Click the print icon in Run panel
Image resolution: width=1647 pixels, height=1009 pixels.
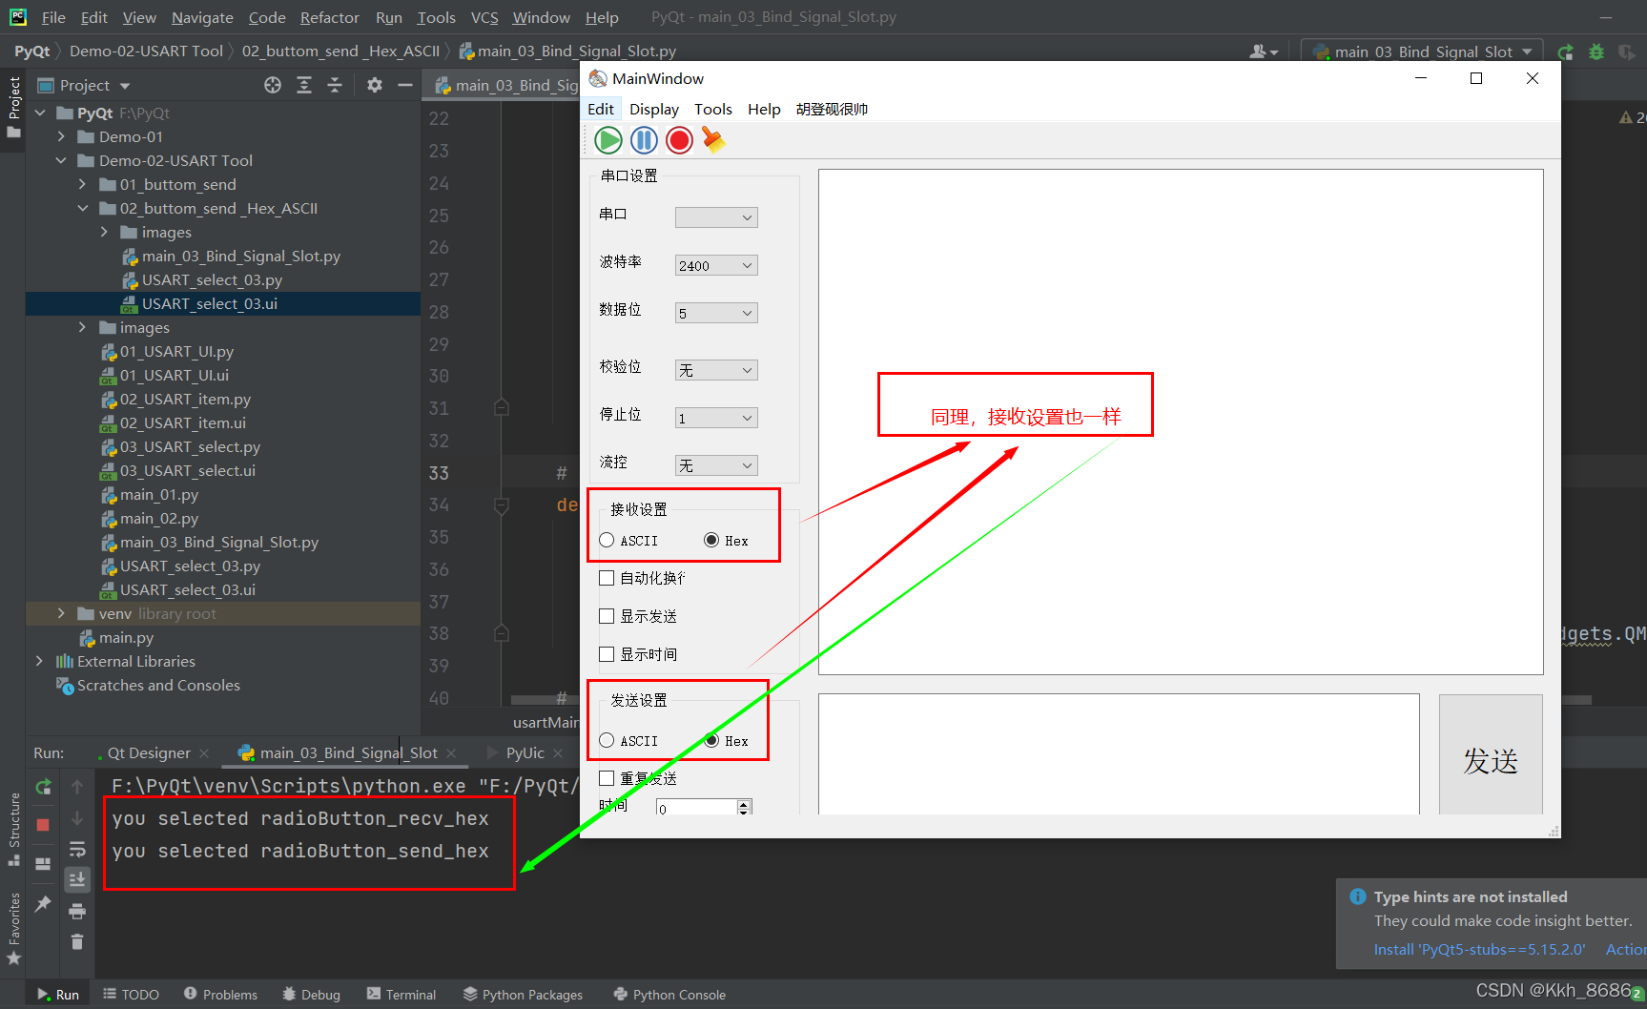tap(77, 912)
